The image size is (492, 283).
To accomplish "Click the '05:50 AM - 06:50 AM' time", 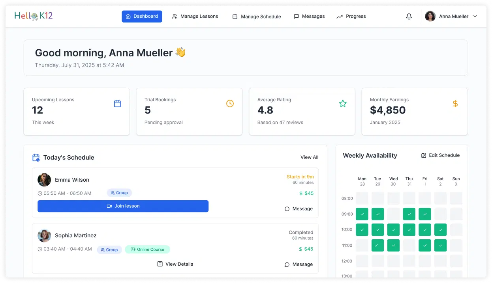I will click(x=67, y=193).
